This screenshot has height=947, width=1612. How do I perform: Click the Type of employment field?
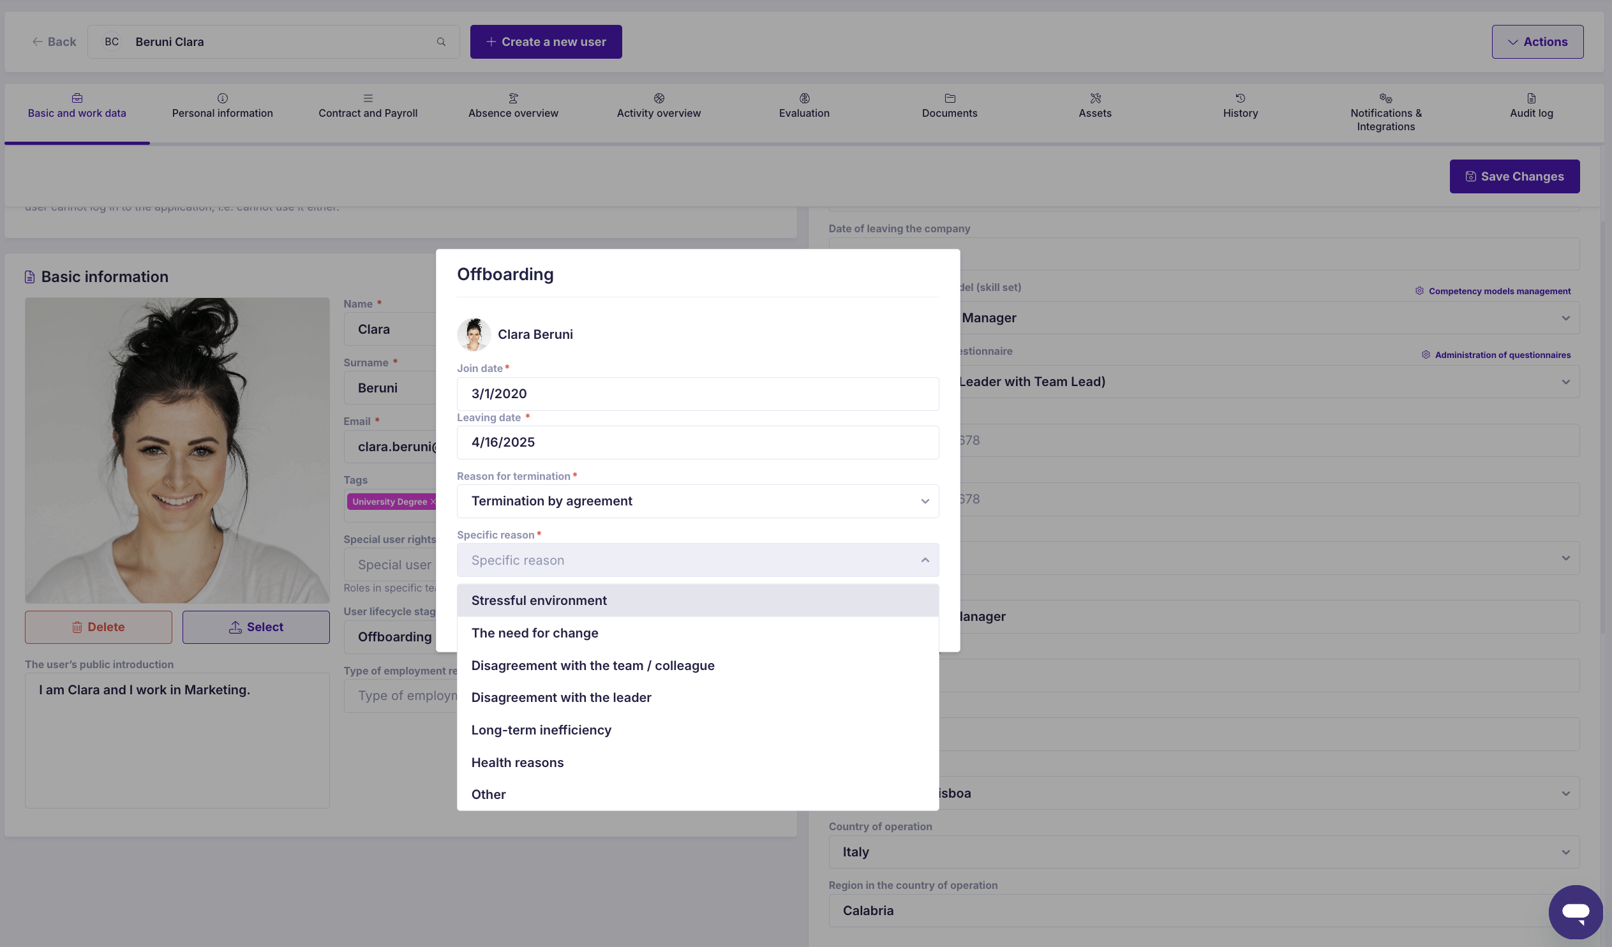pyautogui.click(x=401, y=696)
